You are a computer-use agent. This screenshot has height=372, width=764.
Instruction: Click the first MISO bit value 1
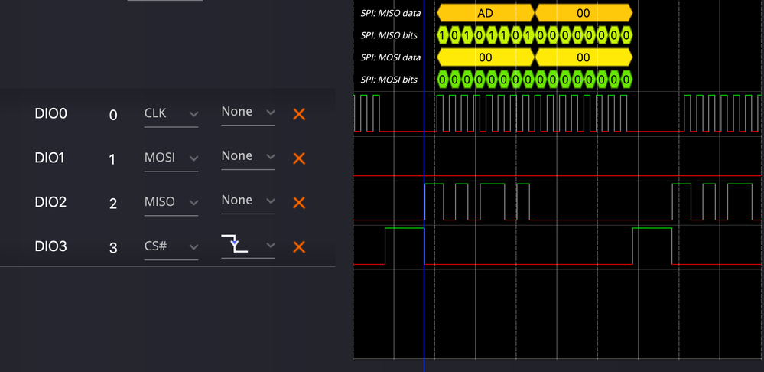[443, 35]
